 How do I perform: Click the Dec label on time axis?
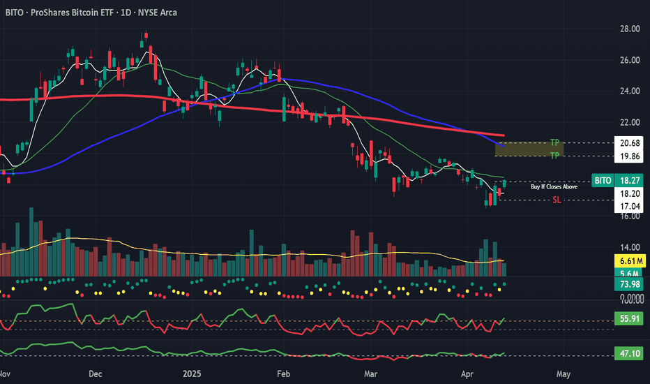pyautogui.click(x=96, y=374)
